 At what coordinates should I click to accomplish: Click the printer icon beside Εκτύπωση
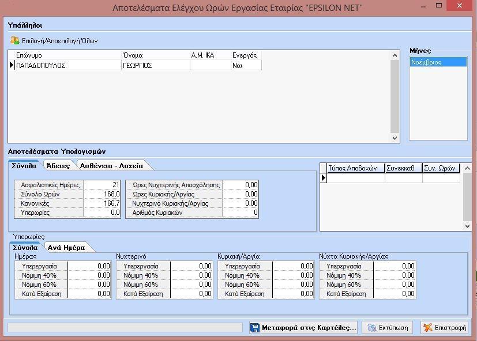coord(371,328)
